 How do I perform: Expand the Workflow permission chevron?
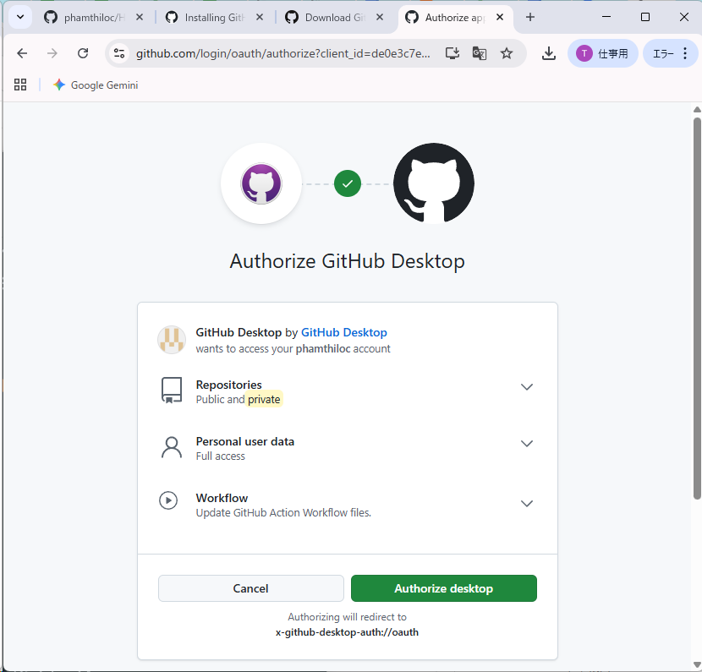[526, 503]
